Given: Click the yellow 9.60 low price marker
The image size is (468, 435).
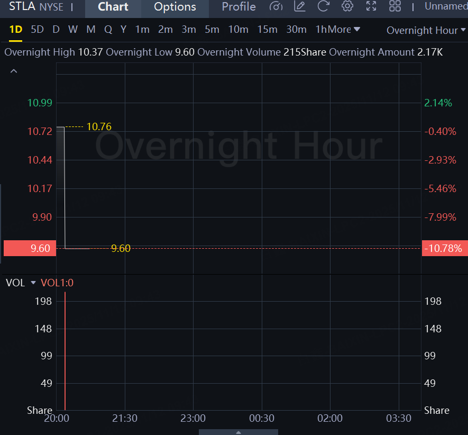Looking at the screenshot, I should pos(121,248).
